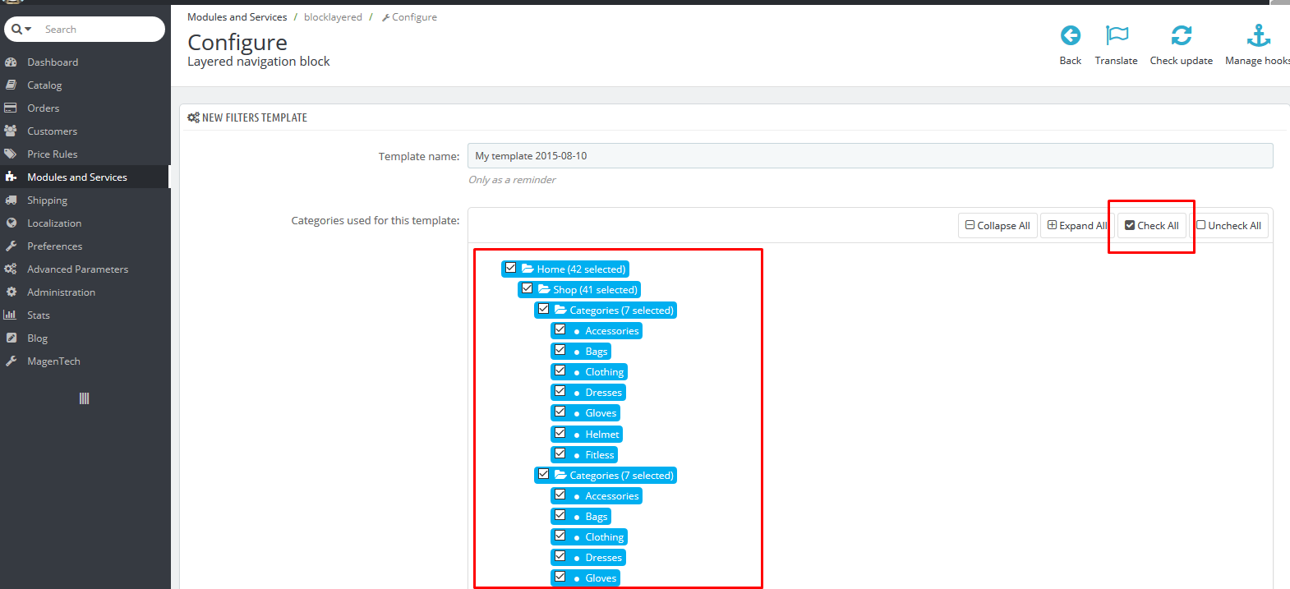Click the search magnifier icon

[x=16, y=30]
